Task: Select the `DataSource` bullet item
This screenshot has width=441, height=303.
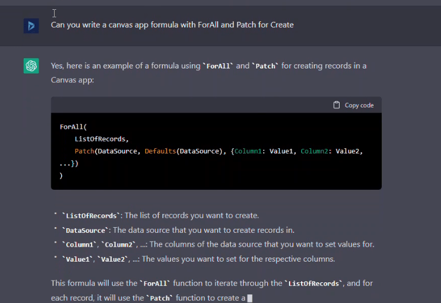Action: pyautogui.click(x=167, y=230)
